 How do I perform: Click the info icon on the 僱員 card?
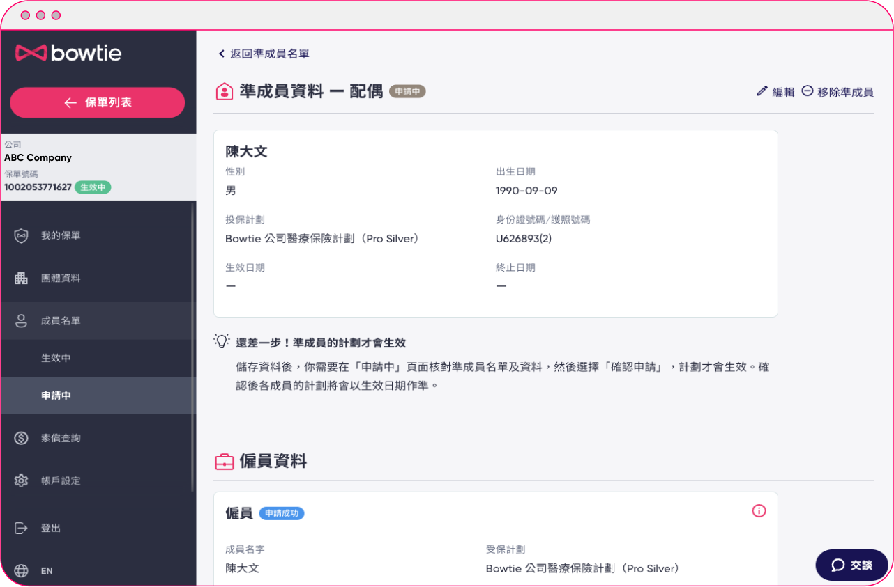click(759, 510)
